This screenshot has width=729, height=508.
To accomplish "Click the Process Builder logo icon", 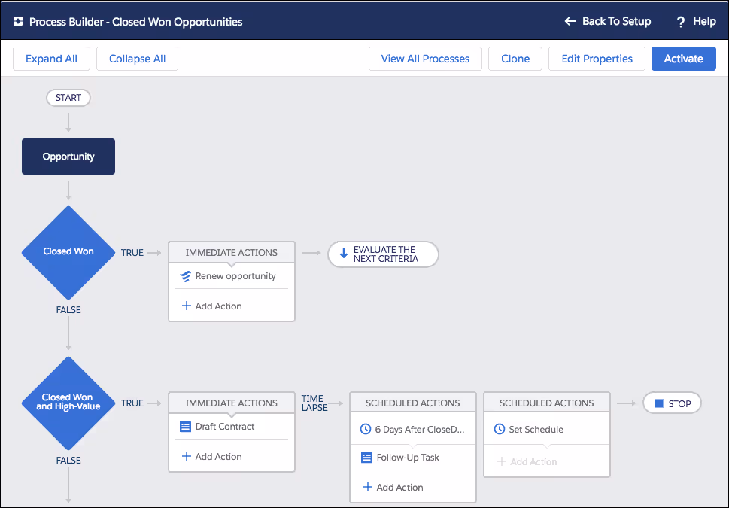I will [x=17, y=21].
